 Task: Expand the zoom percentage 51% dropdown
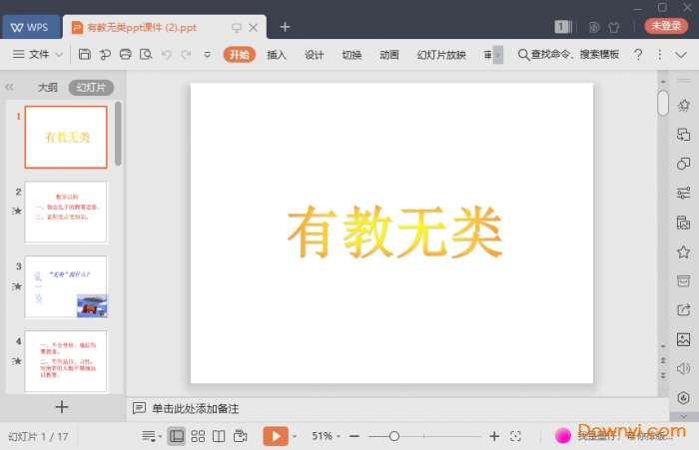point(328,436)
